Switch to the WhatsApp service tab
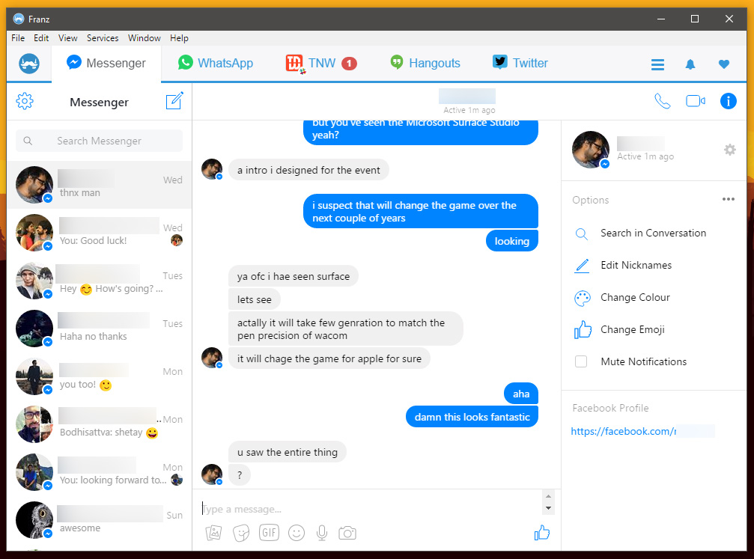This screenshot has width=754, height=559. [x=215, y=63]
